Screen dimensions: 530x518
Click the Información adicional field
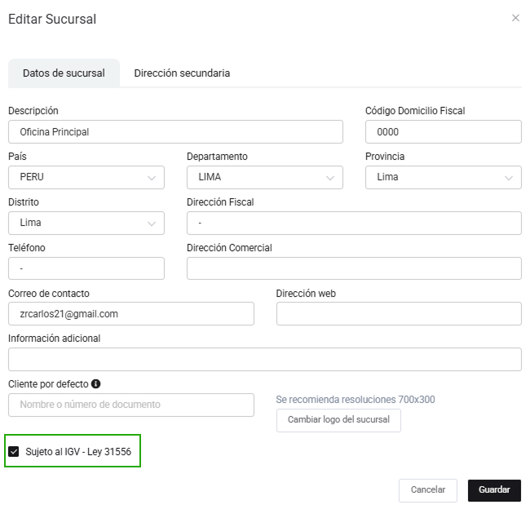tap(264, 360)
